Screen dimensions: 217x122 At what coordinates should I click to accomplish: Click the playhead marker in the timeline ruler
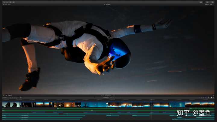tap(151, 100)
